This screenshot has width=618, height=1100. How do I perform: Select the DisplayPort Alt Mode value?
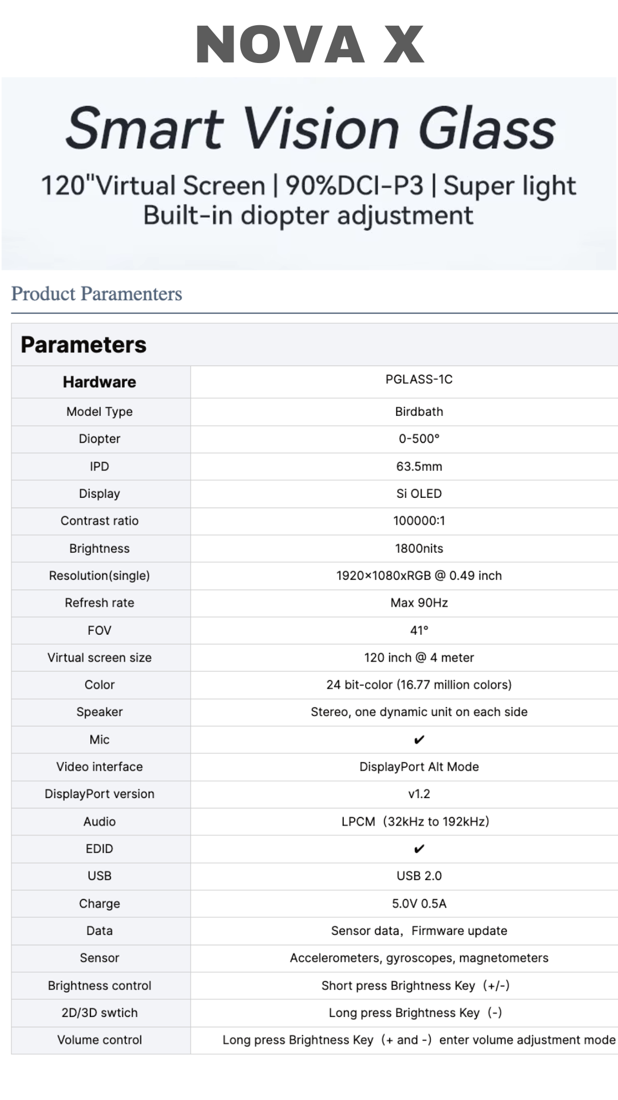coord(419,767)
